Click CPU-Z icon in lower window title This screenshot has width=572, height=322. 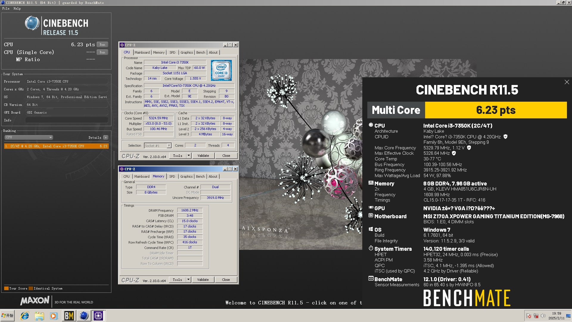click(x=122, y=169)
